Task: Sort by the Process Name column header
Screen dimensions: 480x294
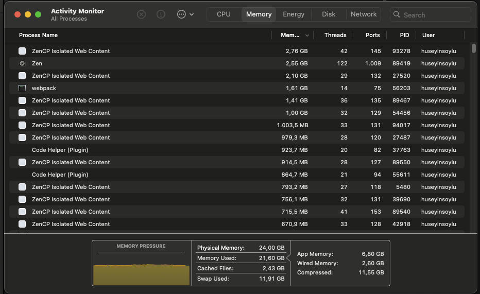Action: tap(39, 35)
